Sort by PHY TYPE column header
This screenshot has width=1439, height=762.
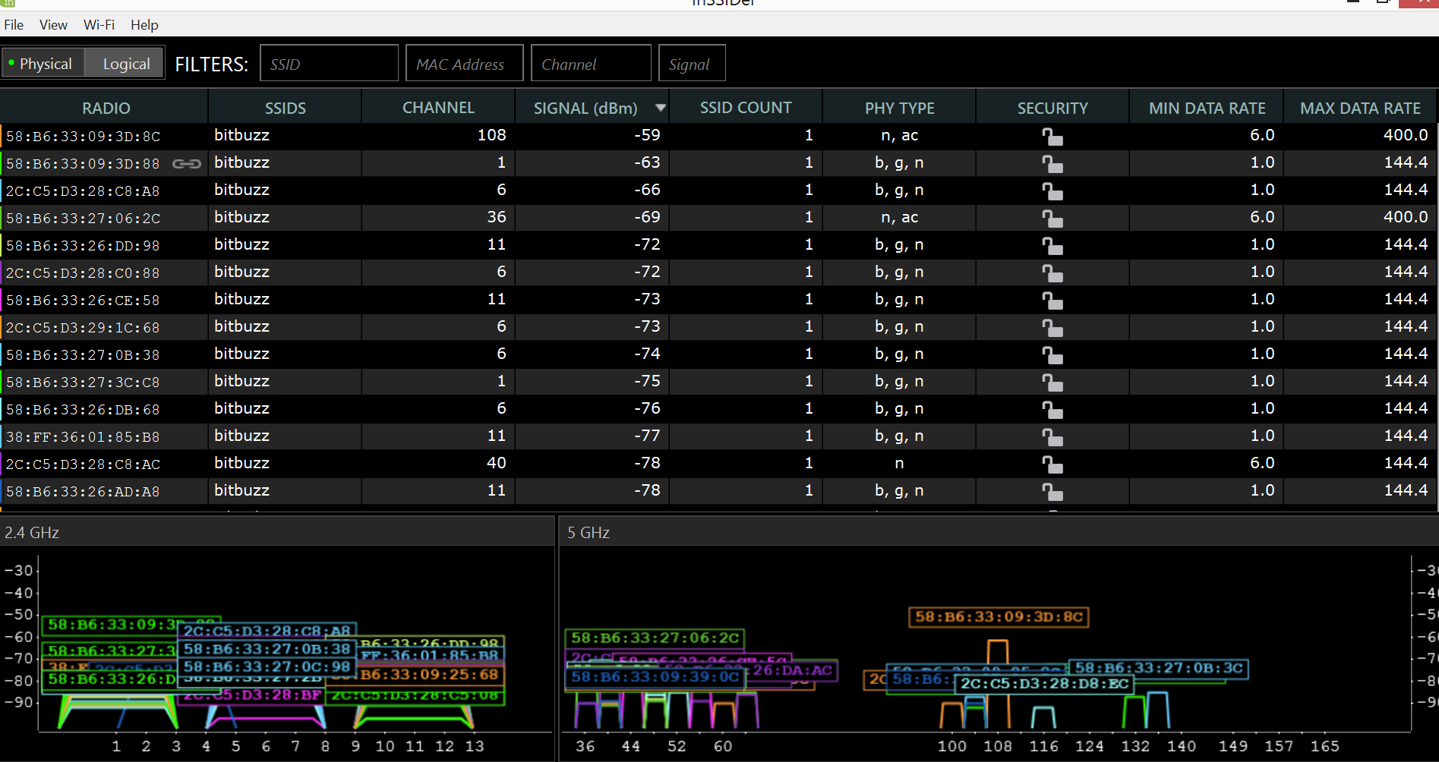[x=899, y=108]
